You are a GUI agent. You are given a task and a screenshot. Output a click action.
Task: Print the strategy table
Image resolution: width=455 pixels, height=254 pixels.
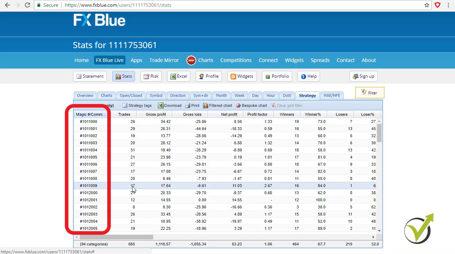(x=192, y=105)
